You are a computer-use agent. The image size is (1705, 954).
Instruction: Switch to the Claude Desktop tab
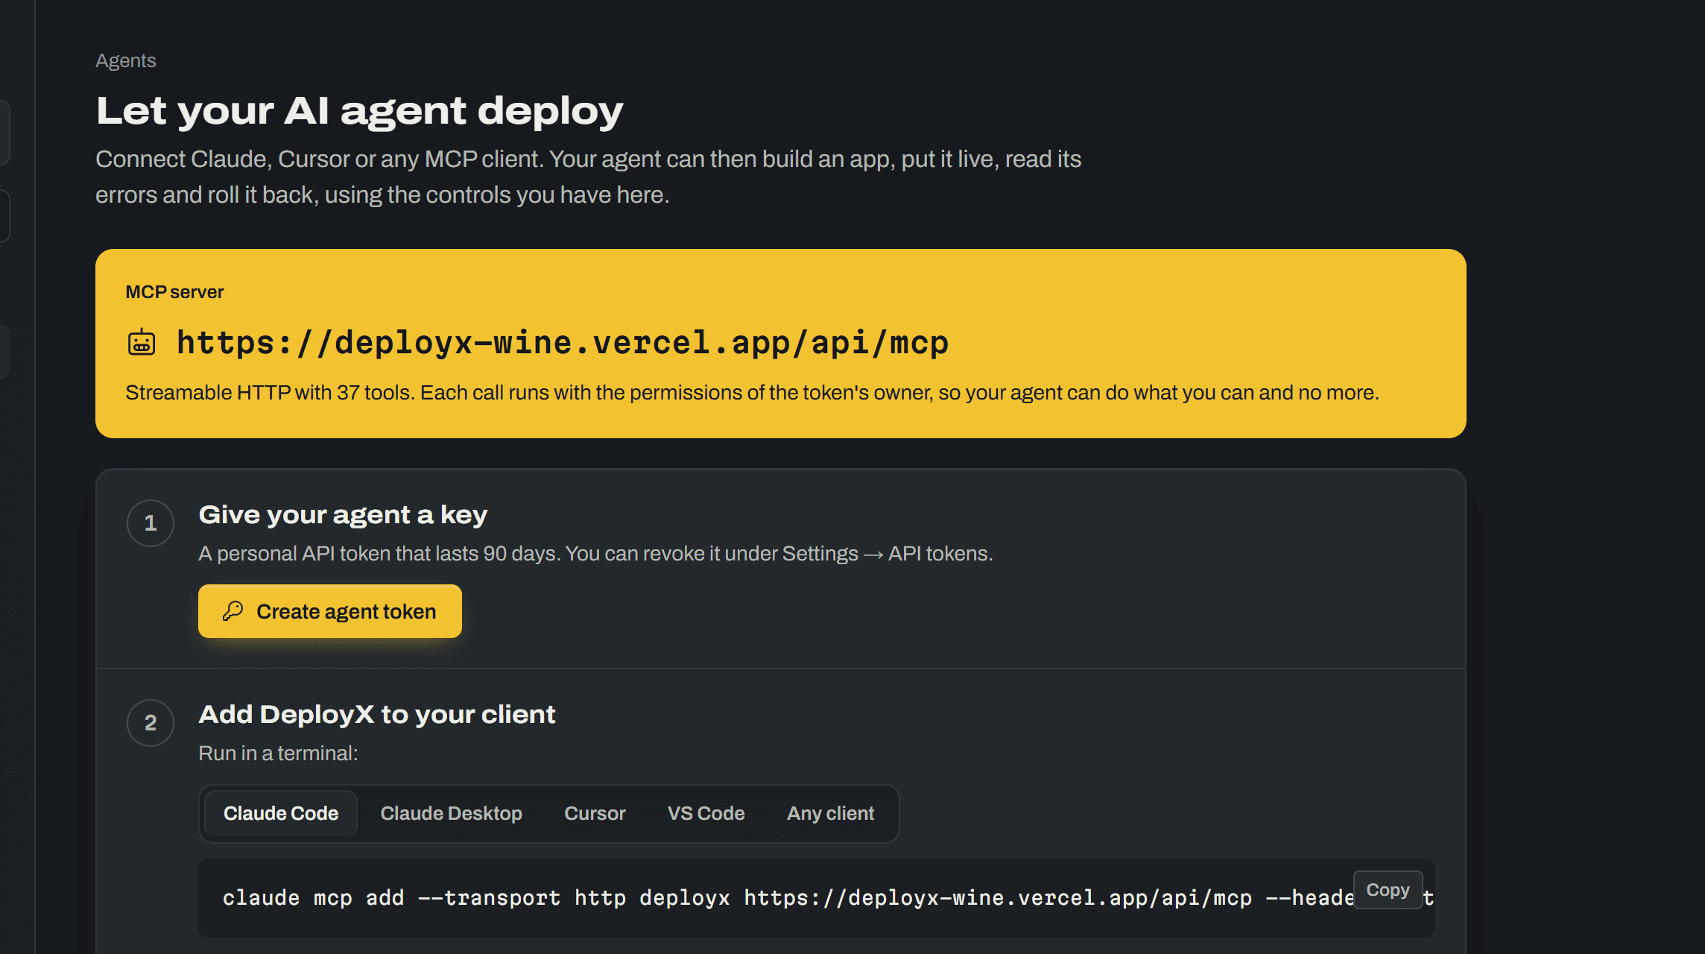(x=451, y=813)
